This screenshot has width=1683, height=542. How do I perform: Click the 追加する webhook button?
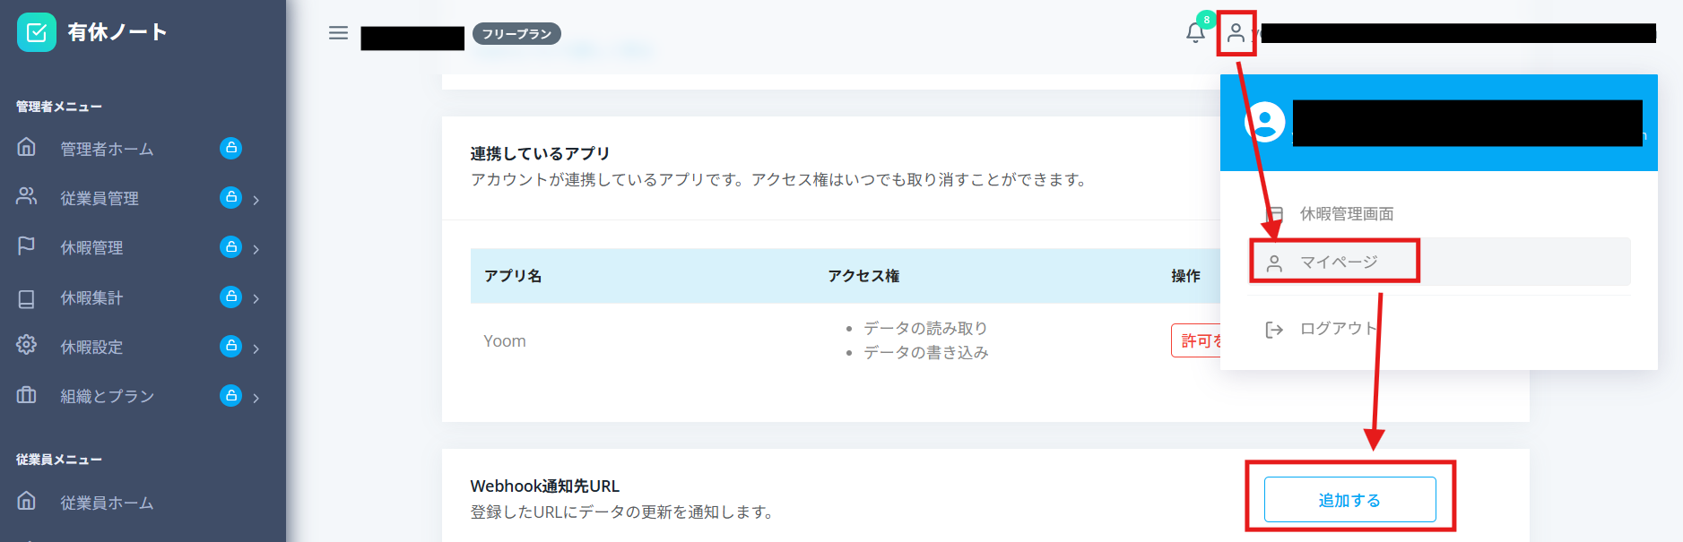click(x=1349, y=500)
